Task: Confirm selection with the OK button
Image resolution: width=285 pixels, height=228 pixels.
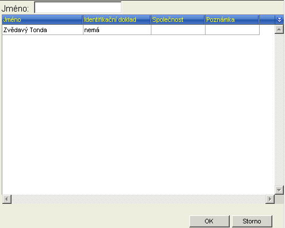Action: point(210,221)
